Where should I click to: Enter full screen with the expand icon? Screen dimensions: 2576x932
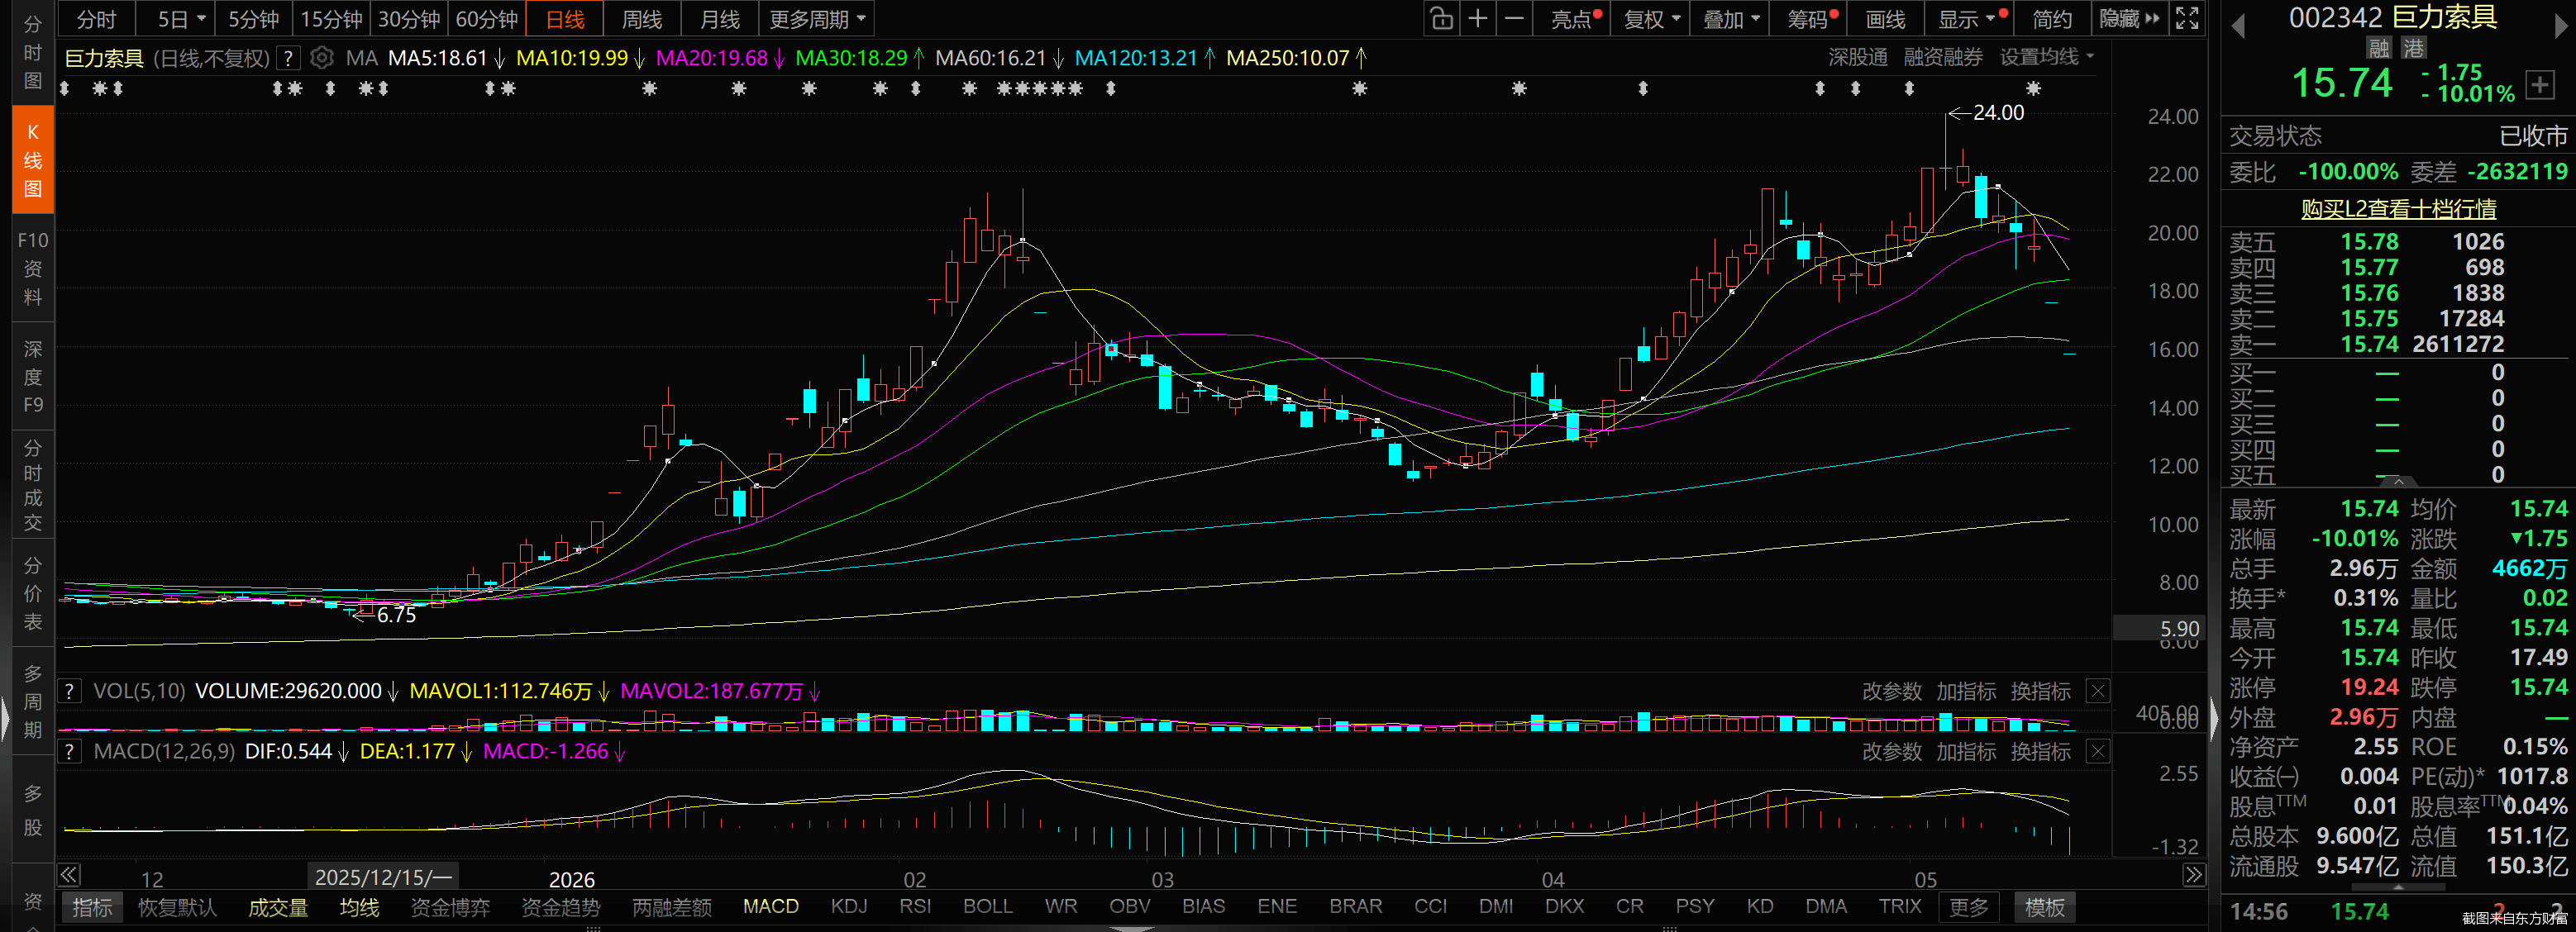(x=2187, y=19)
